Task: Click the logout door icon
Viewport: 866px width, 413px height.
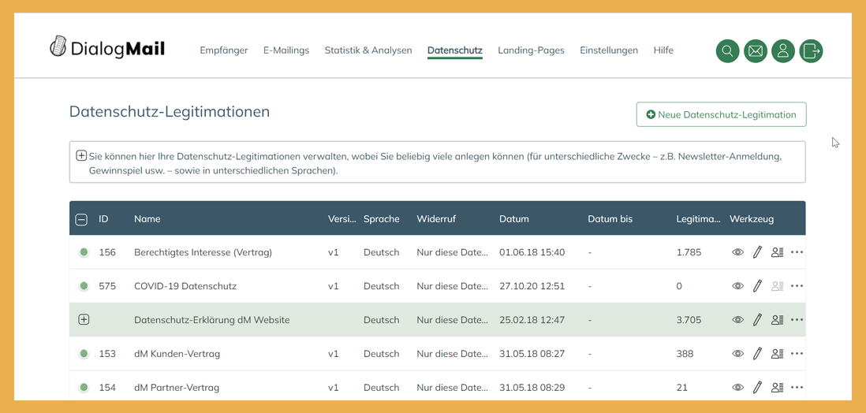Action: click(x=811, y=50)
